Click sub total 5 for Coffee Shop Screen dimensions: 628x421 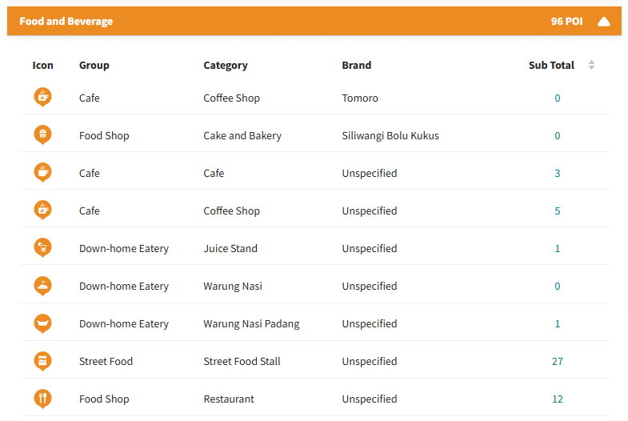[x=558, y=210]
